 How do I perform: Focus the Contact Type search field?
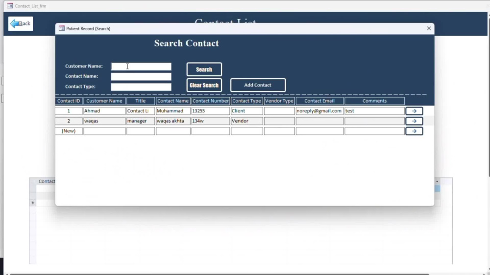141,86
